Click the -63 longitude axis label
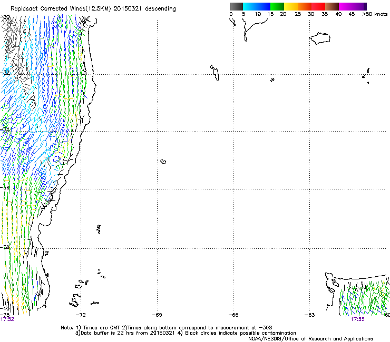390x342 pixels. pos(310,315)
